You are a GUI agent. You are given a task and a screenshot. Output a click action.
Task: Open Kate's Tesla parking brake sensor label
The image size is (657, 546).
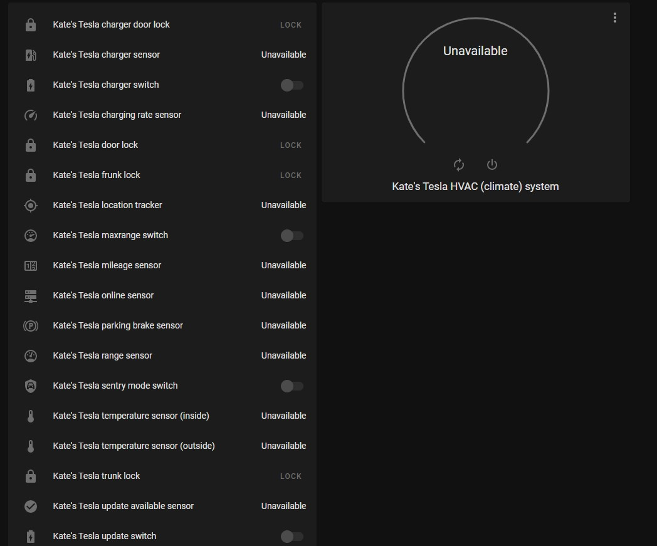pyautogui.click(x=118, y=325)
